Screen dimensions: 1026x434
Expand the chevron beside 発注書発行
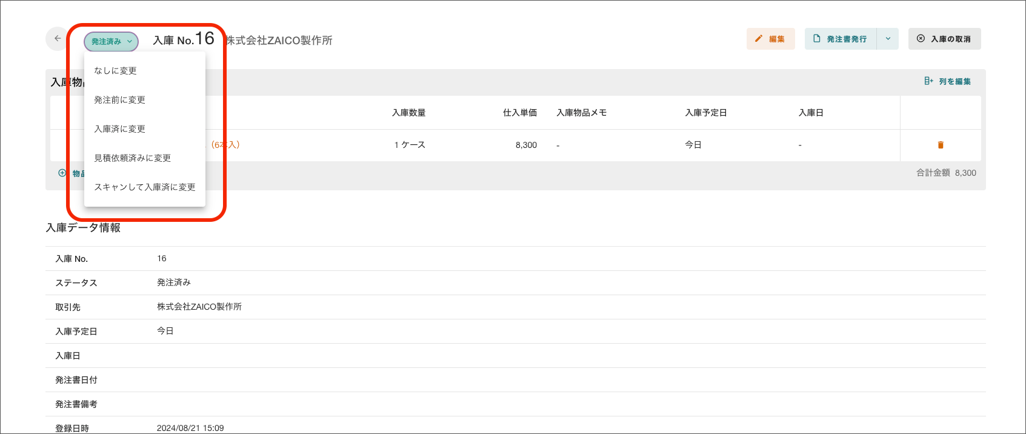[x=888, y=39]
